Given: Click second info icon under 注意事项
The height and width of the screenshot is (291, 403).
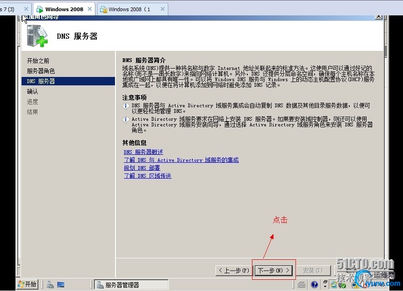Looking at the screenshot, I should tap(126, 119).
